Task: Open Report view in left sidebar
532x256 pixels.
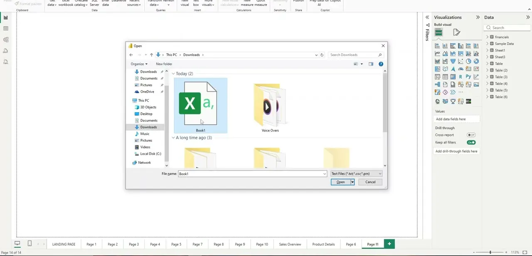Action: coord(6,17)
